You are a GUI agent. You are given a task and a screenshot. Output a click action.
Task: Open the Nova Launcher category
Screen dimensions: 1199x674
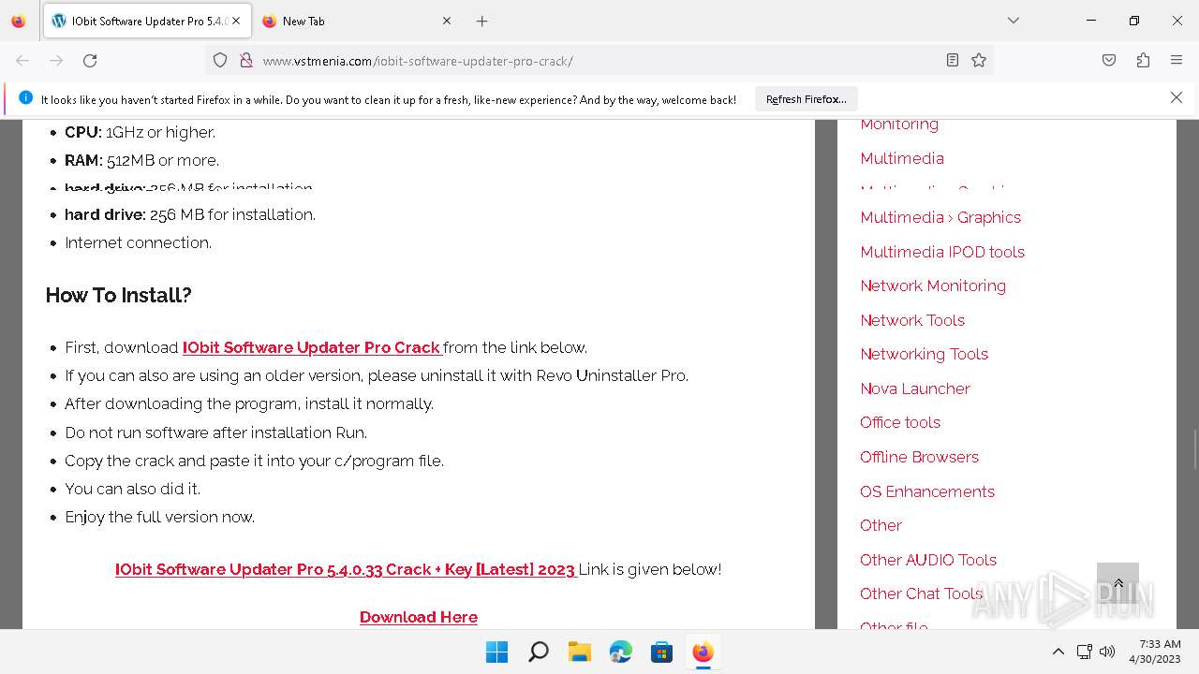coord(915,388)
